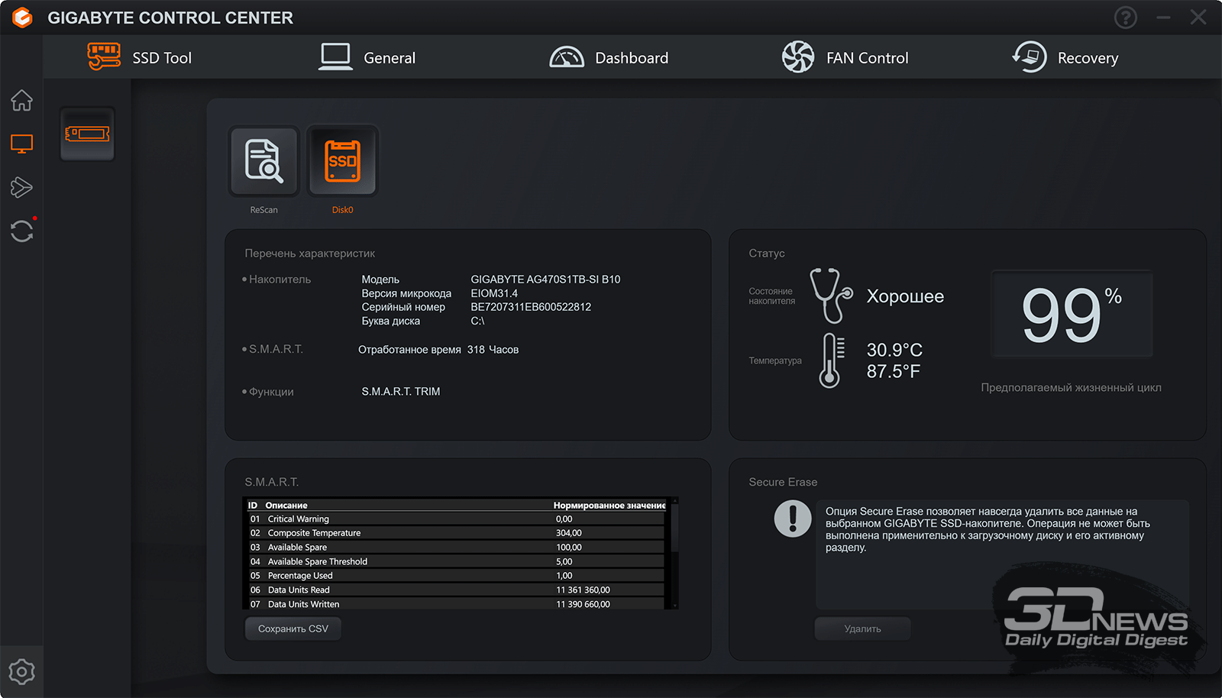The height and width of the screenshot is (698, 1222).
Task: Click the 87.5°F temperature reading
Action: click(x=894, y=371)
